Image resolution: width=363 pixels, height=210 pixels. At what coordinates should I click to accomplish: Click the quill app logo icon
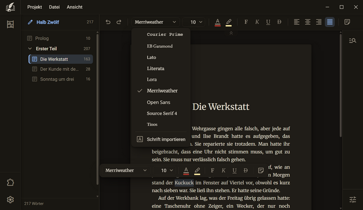(x=10, y=7)
